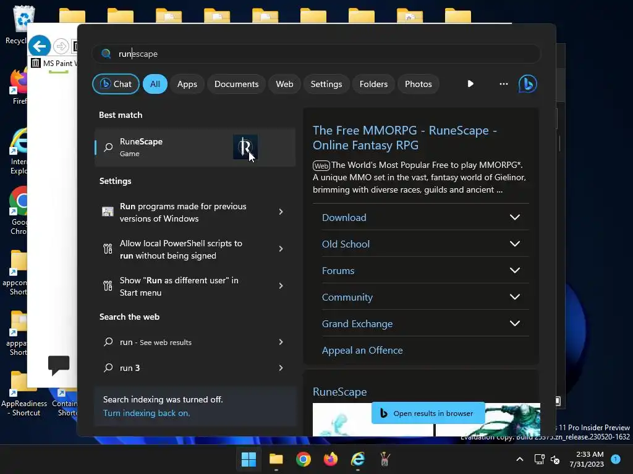Show more filters with the play arrow
This screenshot has width=633, height=474.
pos(470,84)
